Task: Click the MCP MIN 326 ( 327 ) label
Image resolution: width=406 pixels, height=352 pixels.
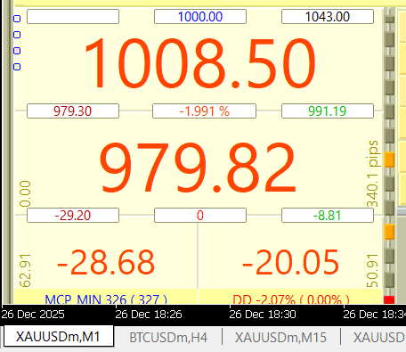Action: coord(106,299)
